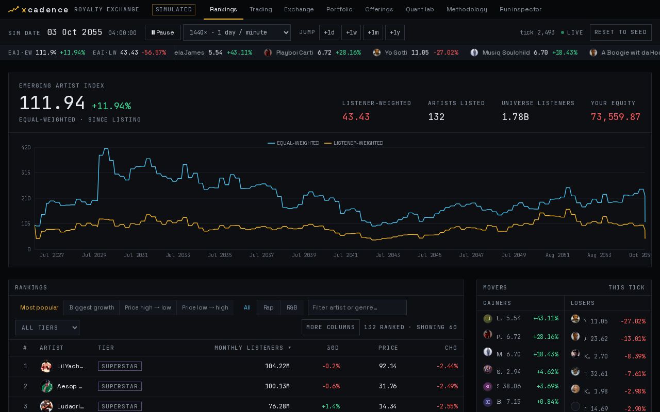Select the Biggest growth sort option
Viewport: 660px width, 412px height.
92,307
